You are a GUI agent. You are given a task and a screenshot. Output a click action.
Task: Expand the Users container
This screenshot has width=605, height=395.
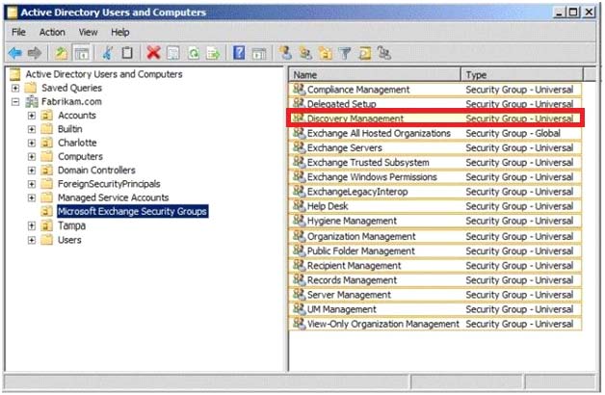click(32, 240)
